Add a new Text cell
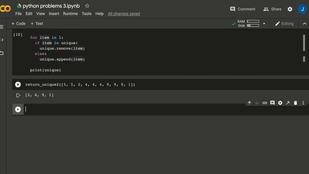Viewport: 309px width, 174px height. (37, 24)
